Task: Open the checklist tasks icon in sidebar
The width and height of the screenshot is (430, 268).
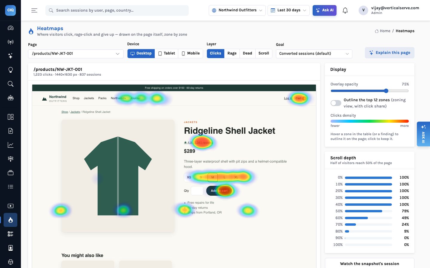Action: pyautogui.click(x=10, y=234)
